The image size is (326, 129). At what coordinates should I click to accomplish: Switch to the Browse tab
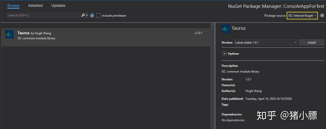click(x=13, y=6)
